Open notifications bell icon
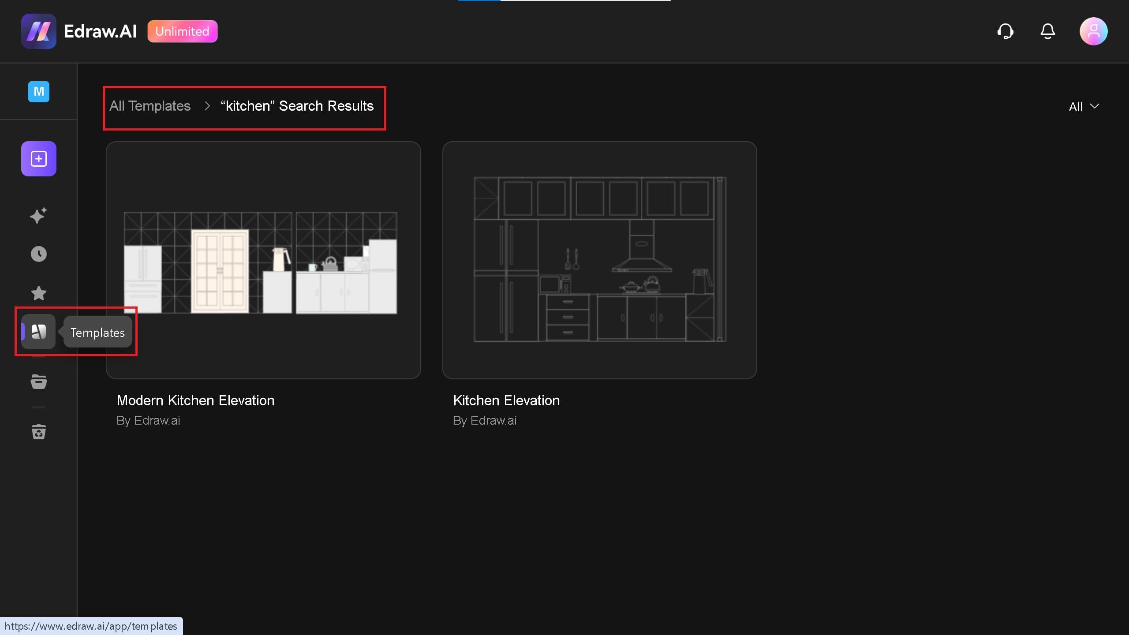This screenshot has width=1129, height=635. click(1047, 31)
